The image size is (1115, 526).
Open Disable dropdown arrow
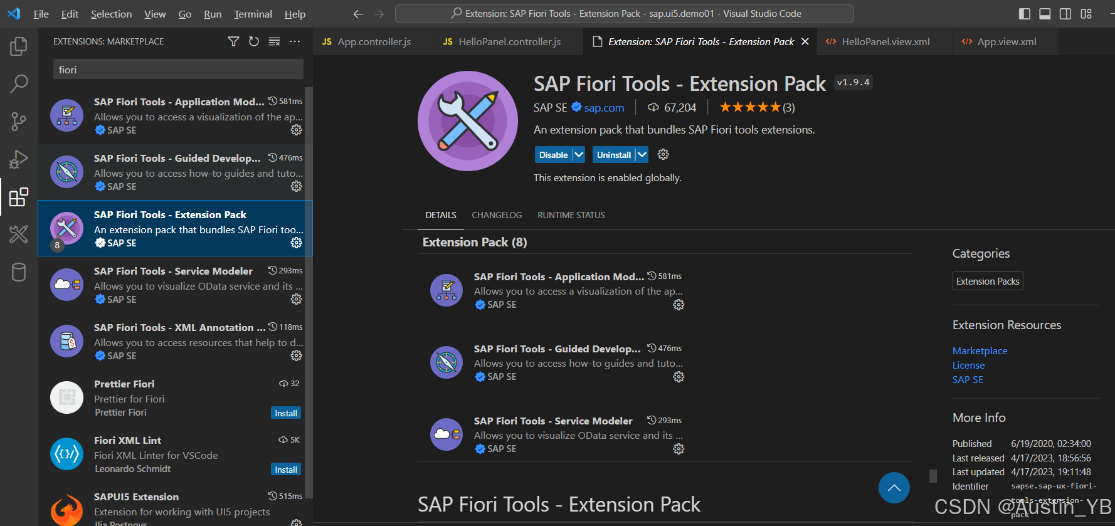(x=579, y=154)
